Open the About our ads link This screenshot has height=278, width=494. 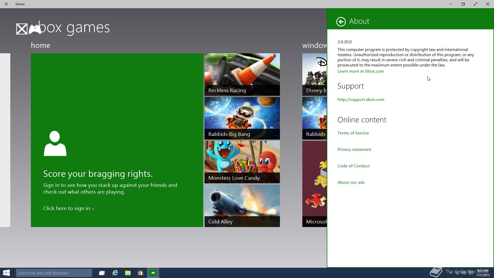coord(351,183)
